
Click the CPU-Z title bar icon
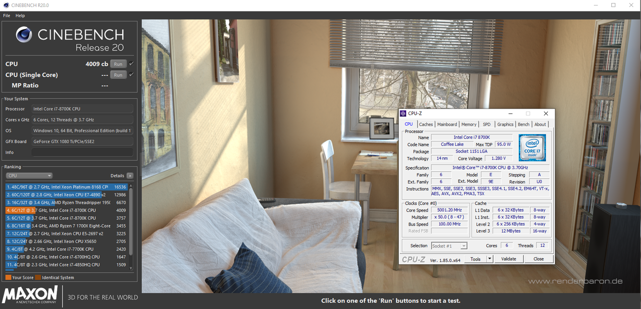click(x=404, y=113)
